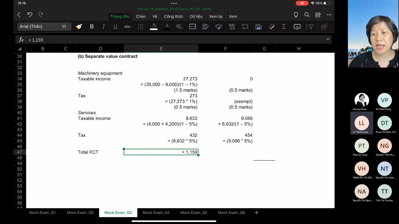Apply the font color A
The width and height of the screenshot is (399, 224).
click(x=167, y=27)
